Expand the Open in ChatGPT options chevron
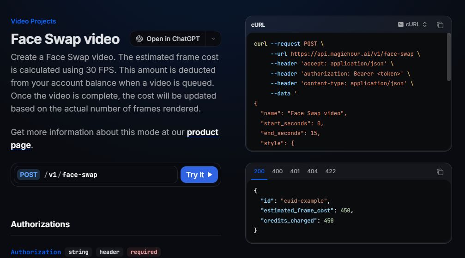Viewport: 465px width, 258px height. click(x=213, y=39)
